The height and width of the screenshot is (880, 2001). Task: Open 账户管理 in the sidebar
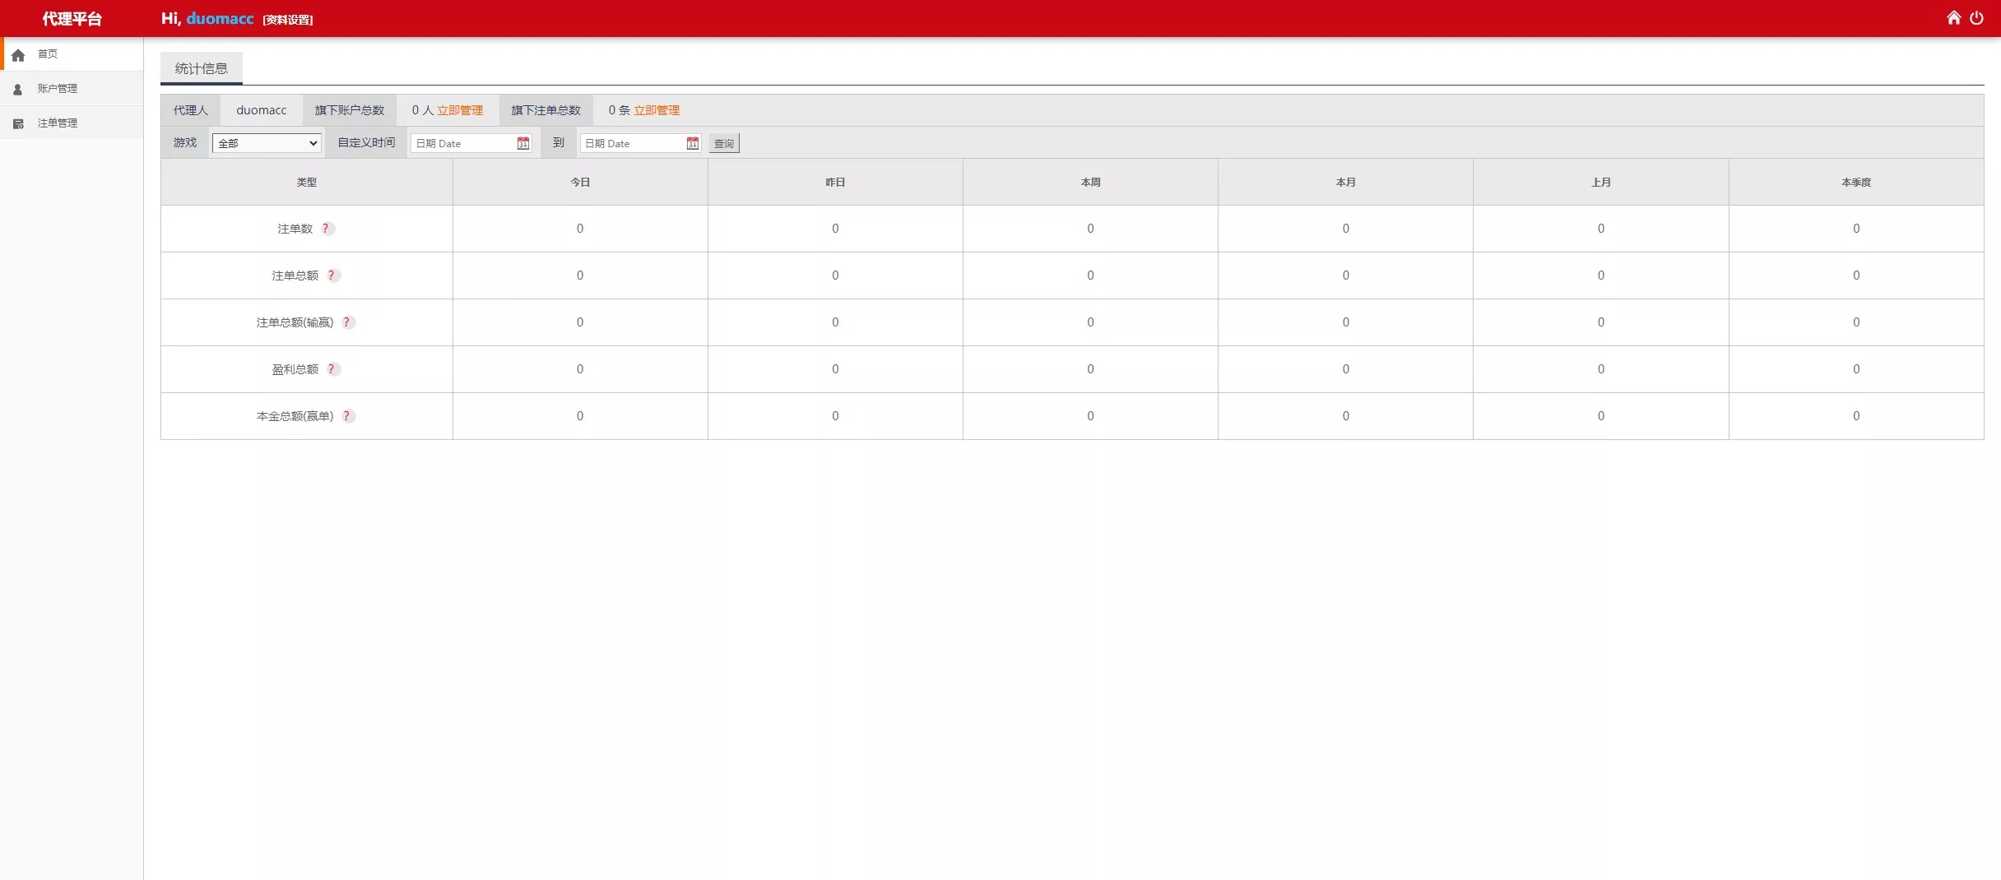(57, 89)
